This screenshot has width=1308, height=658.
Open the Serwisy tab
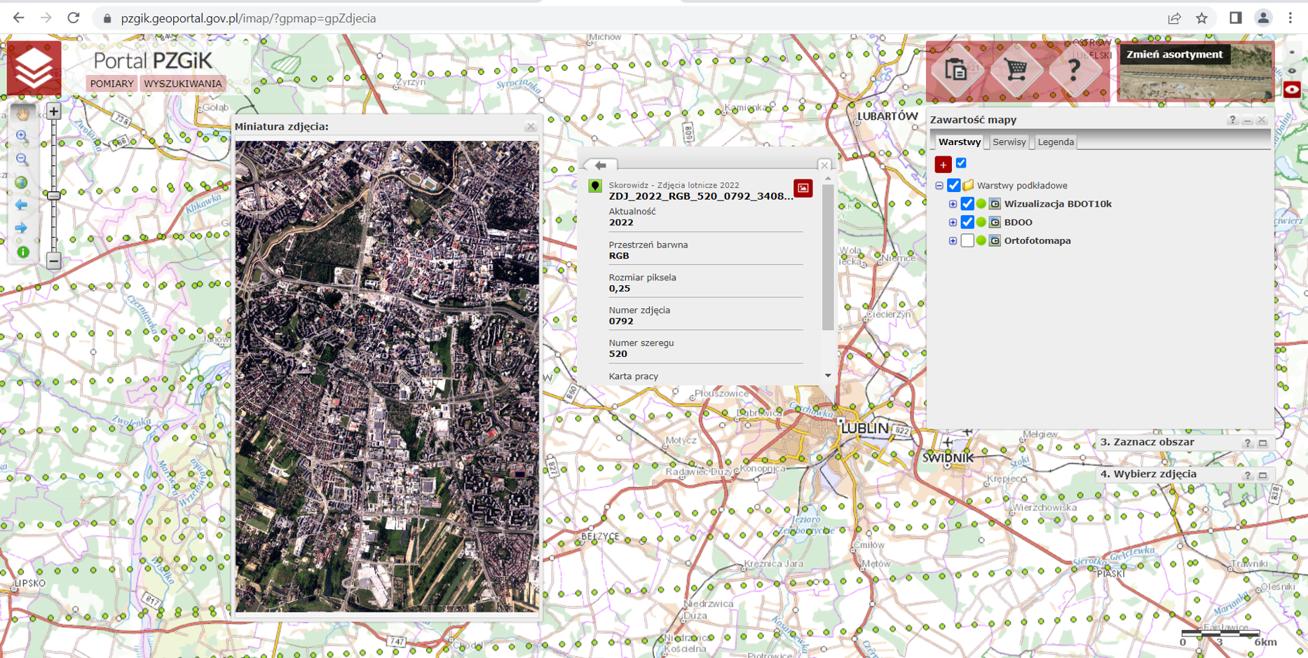pyautogui.click(x=1009, y=142)
